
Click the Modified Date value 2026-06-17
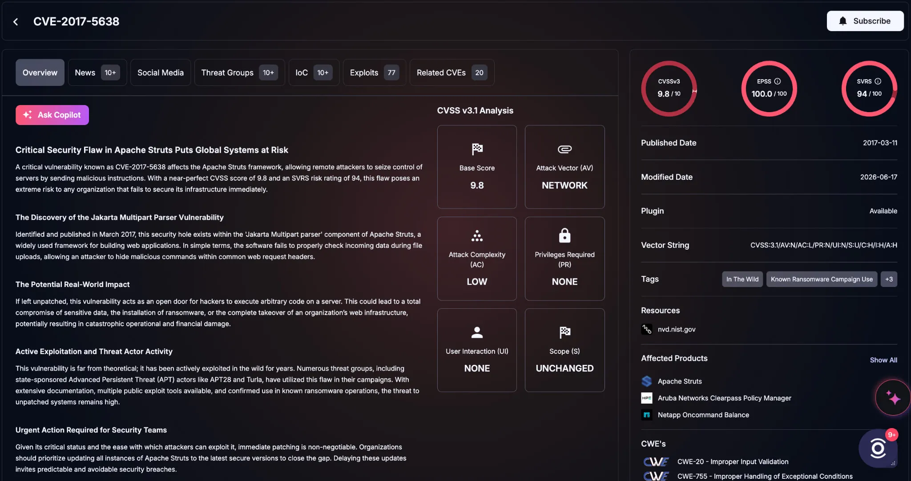coord(879,177)
